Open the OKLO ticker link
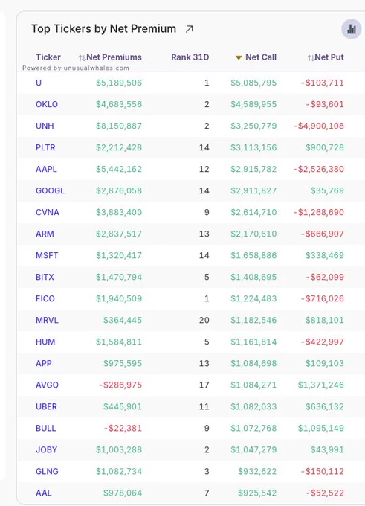Viewport: 365px width, 506px height. (47, 104)
